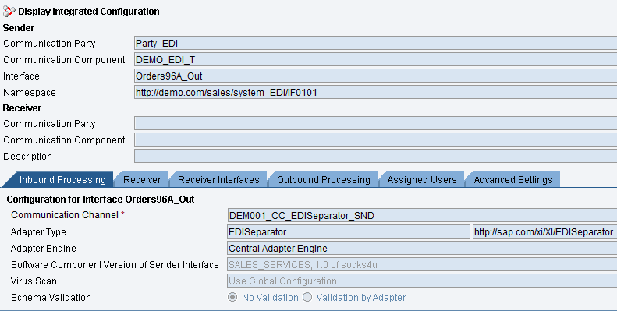Open the Central Adapter Engine selection field

click(x=422, y=248)
